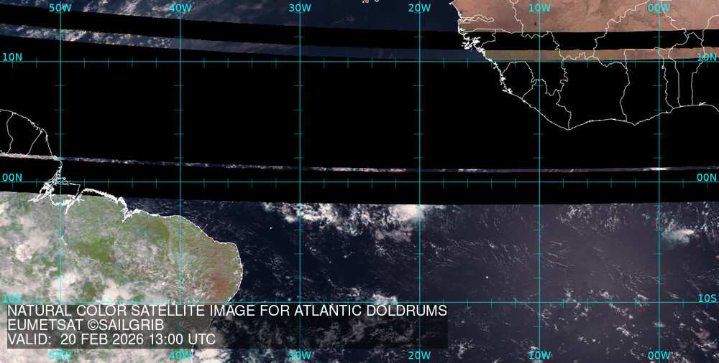Click the 00N latitude label on right

point(707,177)
